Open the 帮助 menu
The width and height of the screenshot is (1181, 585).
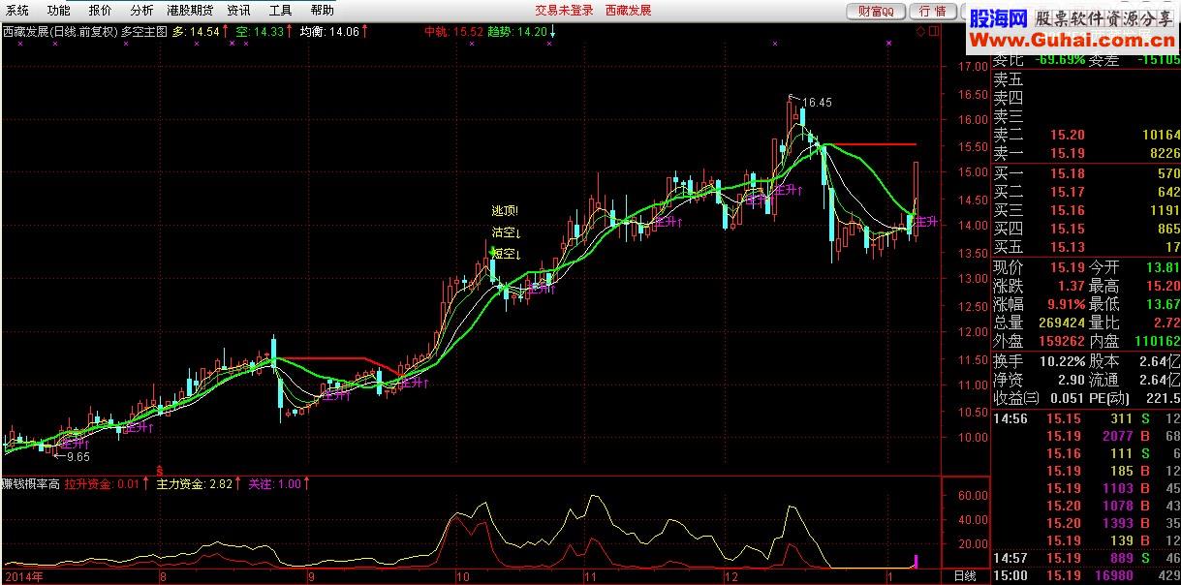click(x=323, y=11)
